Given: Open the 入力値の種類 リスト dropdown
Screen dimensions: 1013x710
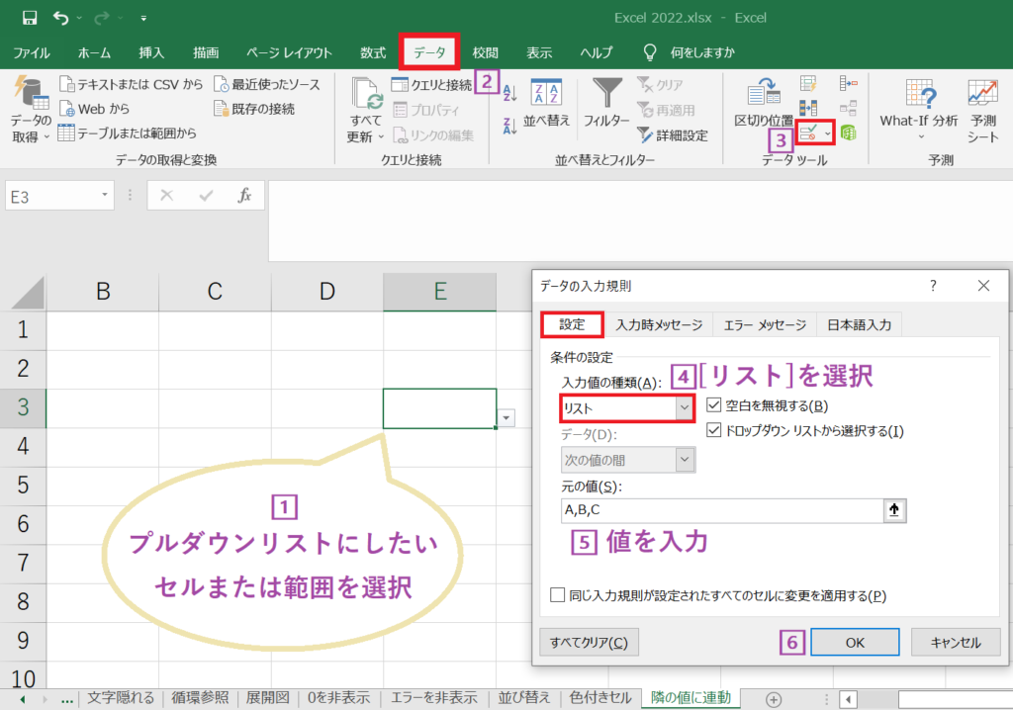Looking at the screenshot, I should coord(685,408).
